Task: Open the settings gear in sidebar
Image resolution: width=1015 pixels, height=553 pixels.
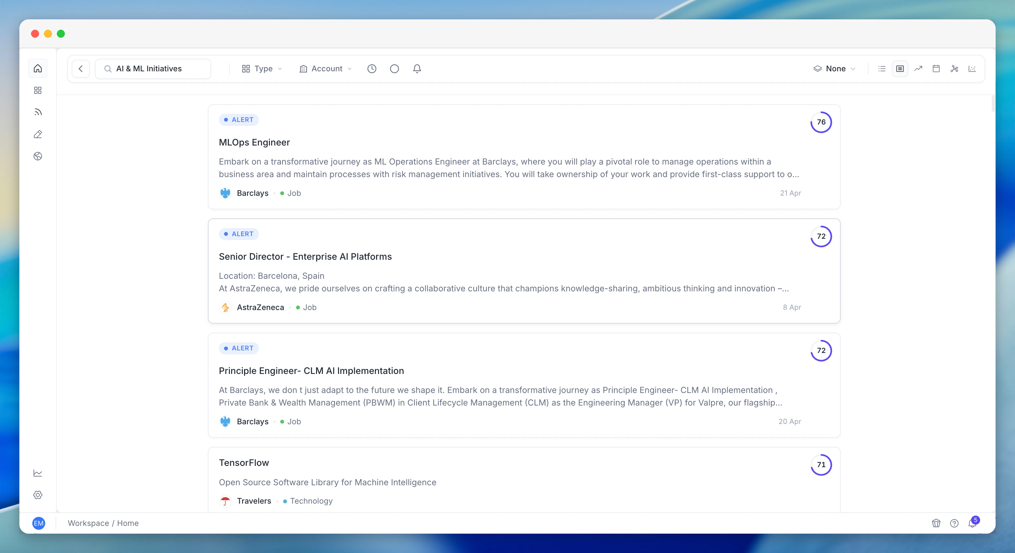Action: coord(38,495)
